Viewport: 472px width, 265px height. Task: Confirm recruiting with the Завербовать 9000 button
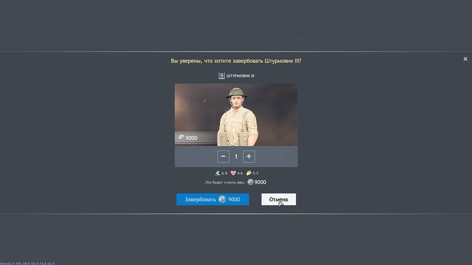[x=212, y=199]
